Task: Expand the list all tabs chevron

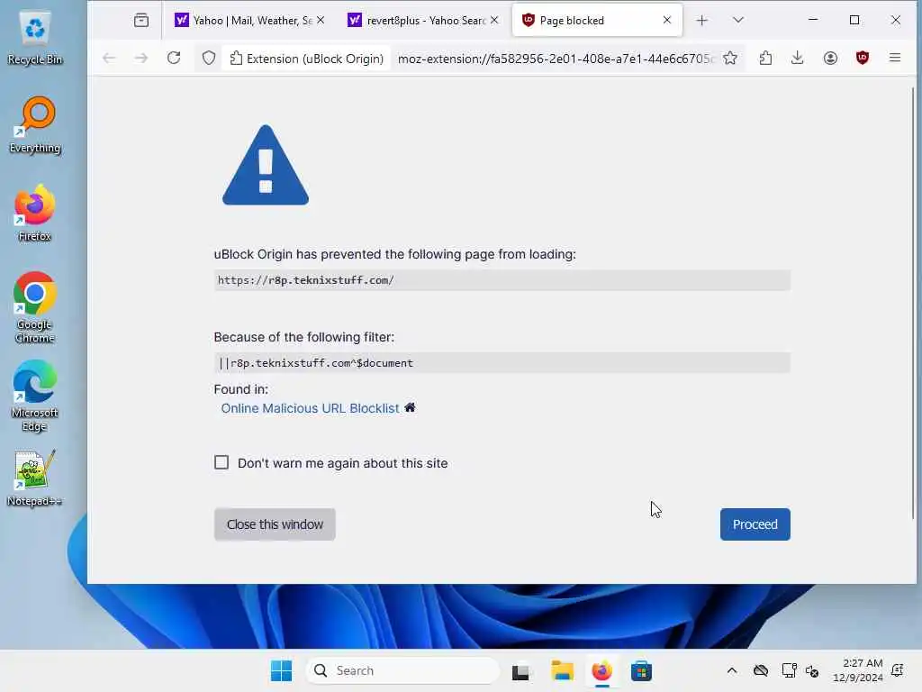Action: [x=738, y=20]
